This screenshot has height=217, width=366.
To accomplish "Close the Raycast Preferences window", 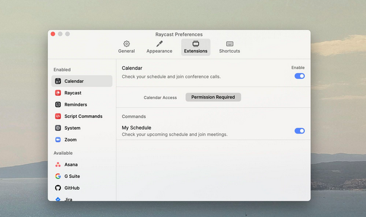I will point(53,34).
